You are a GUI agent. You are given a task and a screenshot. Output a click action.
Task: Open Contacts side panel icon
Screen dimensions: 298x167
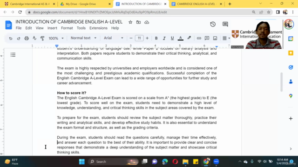(x=291, y=82)
